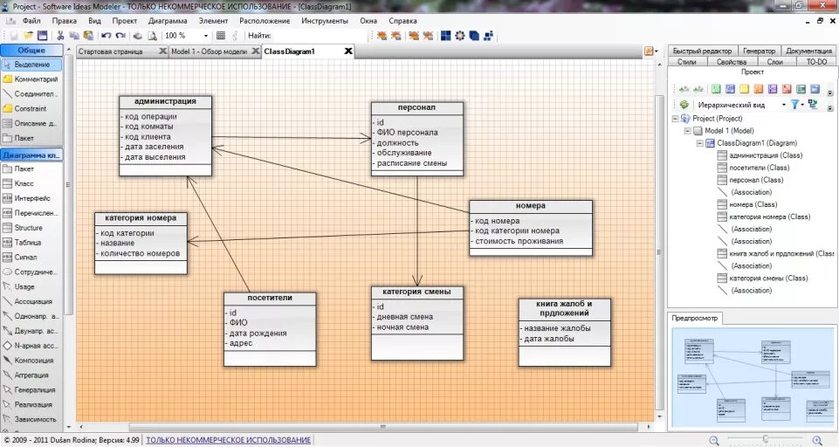Open the Иерархический вид dropdown
Viewport: 839px width, 447px height.
coord(784,105)
